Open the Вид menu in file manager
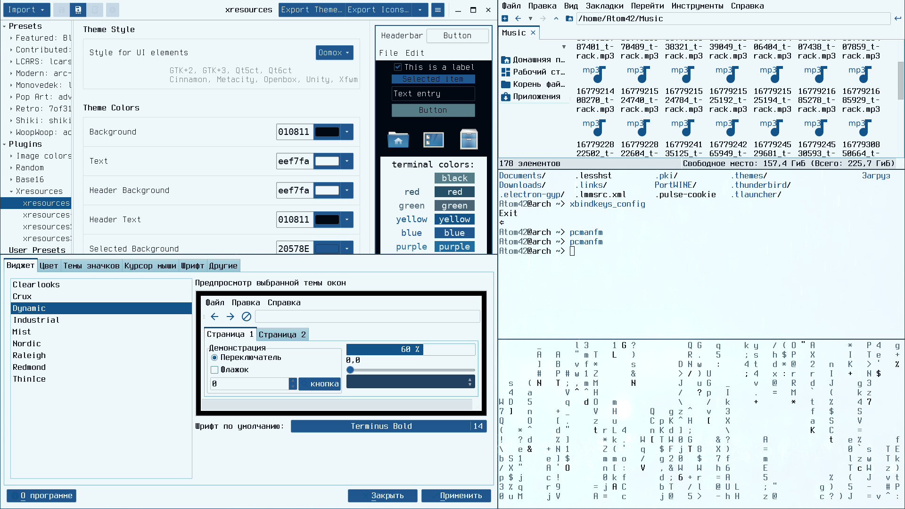The image size is (905, 509). 571,6
